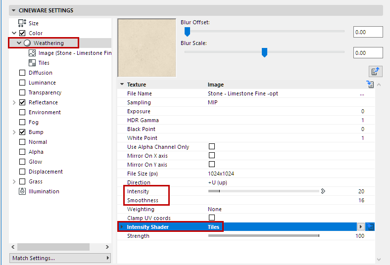Enable the Luminance channel checkbox
The height and width of the screenshot is (265, 390).
point(22,83)
